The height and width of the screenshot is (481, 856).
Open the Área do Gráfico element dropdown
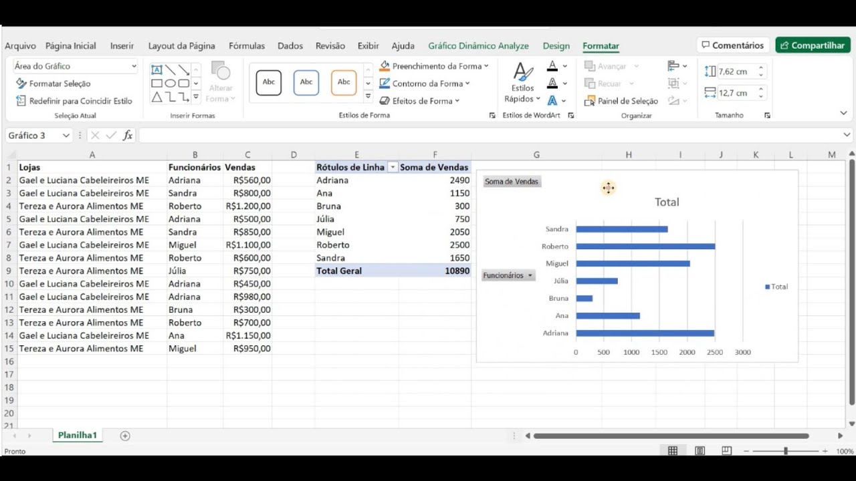click(x=134, y=66)
